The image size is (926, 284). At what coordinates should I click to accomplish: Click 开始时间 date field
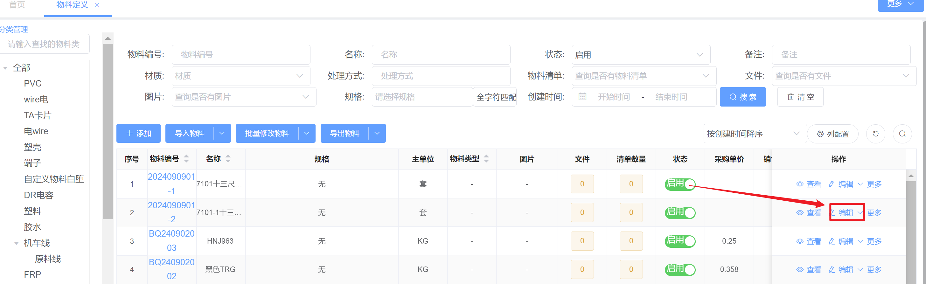614,97
